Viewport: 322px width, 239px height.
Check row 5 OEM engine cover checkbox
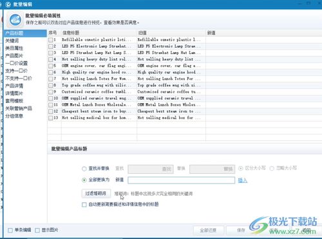(50, 66)
